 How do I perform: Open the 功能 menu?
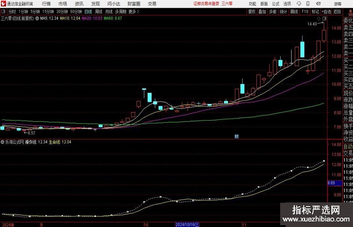(x=253, y=4)
